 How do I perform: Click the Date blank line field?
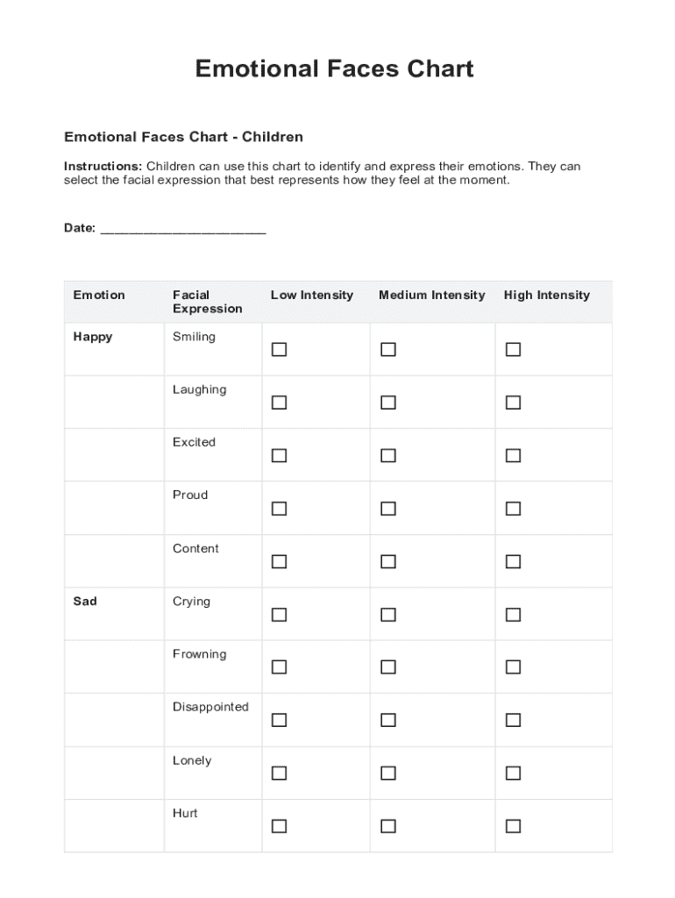[183, 230]
